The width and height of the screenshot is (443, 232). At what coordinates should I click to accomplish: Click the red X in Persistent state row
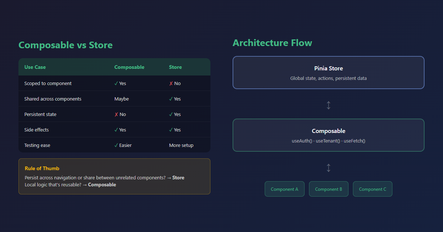[116, 115]
